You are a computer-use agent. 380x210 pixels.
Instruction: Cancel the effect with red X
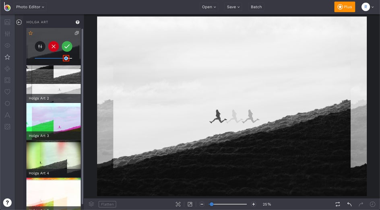[54, 46]
